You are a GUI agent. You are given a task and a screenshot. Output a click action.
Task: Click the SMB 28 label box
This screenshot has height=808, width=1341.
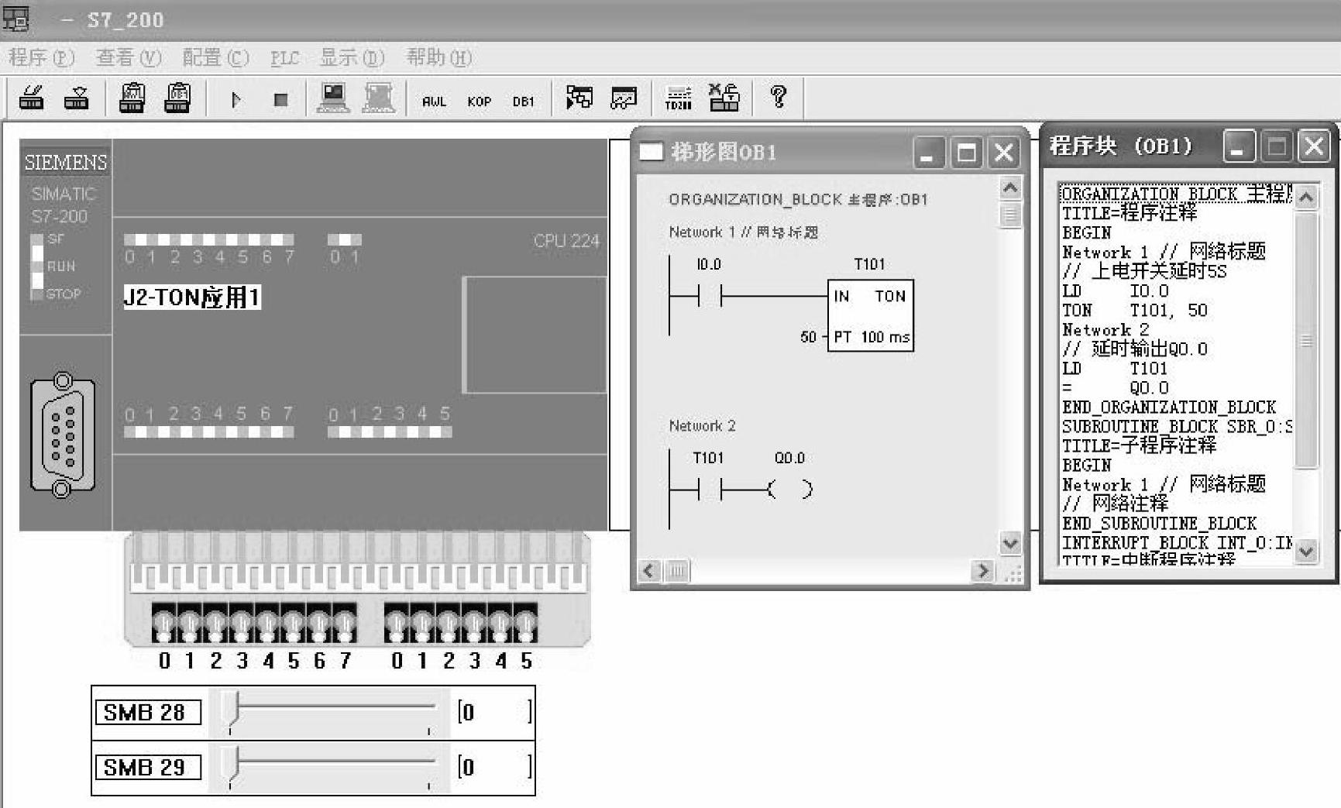pos(148,712)
